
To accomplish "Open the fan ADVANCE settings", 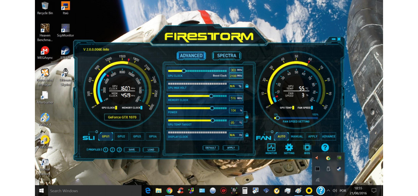I will pyautogui.click(x=329, y=137).
